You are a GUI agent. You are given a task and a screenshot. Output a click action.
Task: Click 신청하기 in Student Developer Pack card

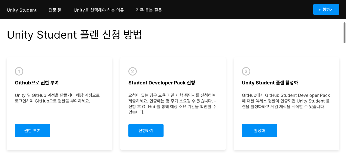pos(146,131)
